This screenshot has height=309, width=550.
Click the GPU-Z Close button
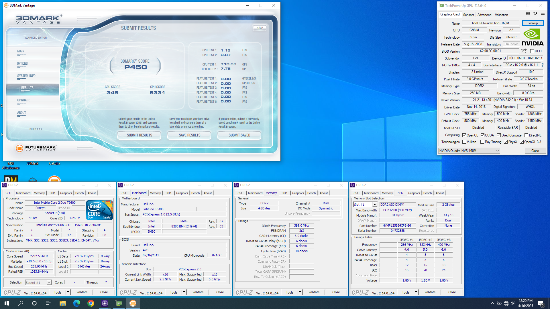535,151
